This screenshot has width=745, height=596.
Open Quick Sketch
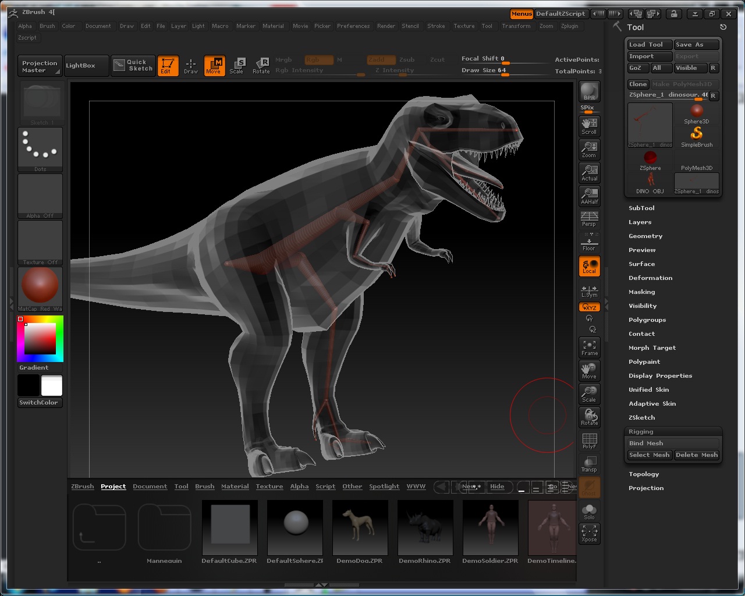coord(133,65)
